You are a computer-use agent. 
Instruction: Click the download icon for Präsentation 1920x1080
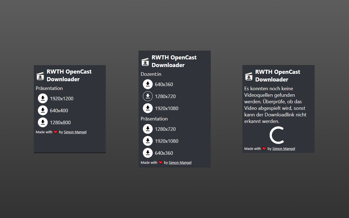(148, 141)
